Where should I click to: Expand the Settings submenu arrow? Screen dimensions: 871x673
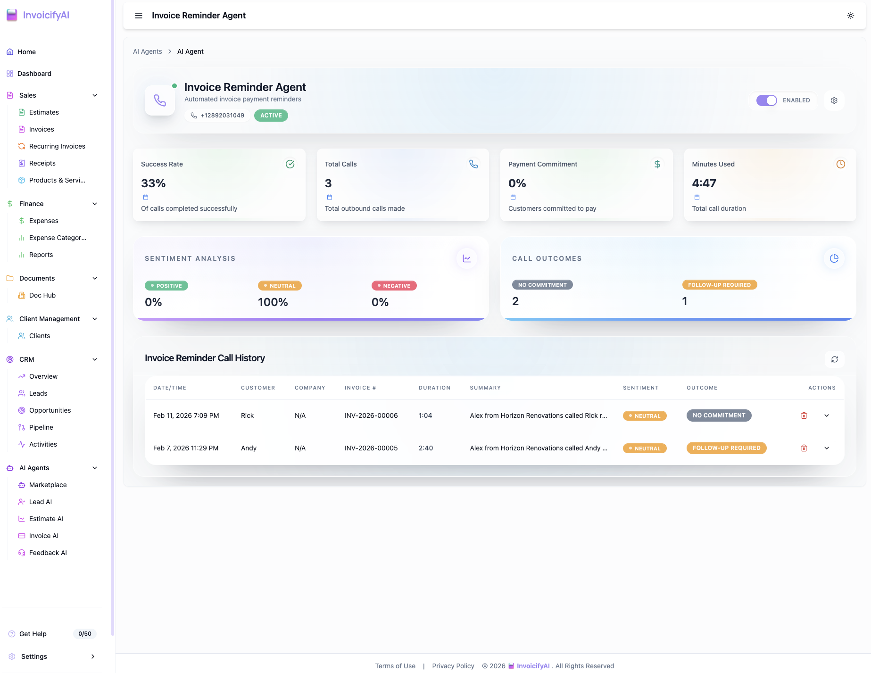[93, 656]
